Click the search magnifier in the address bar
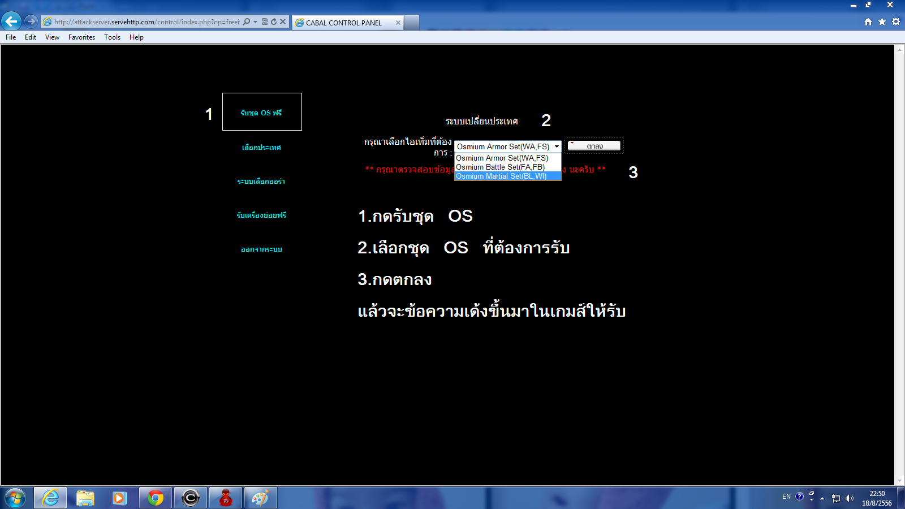The image size is (905, 509). (247, 22)
